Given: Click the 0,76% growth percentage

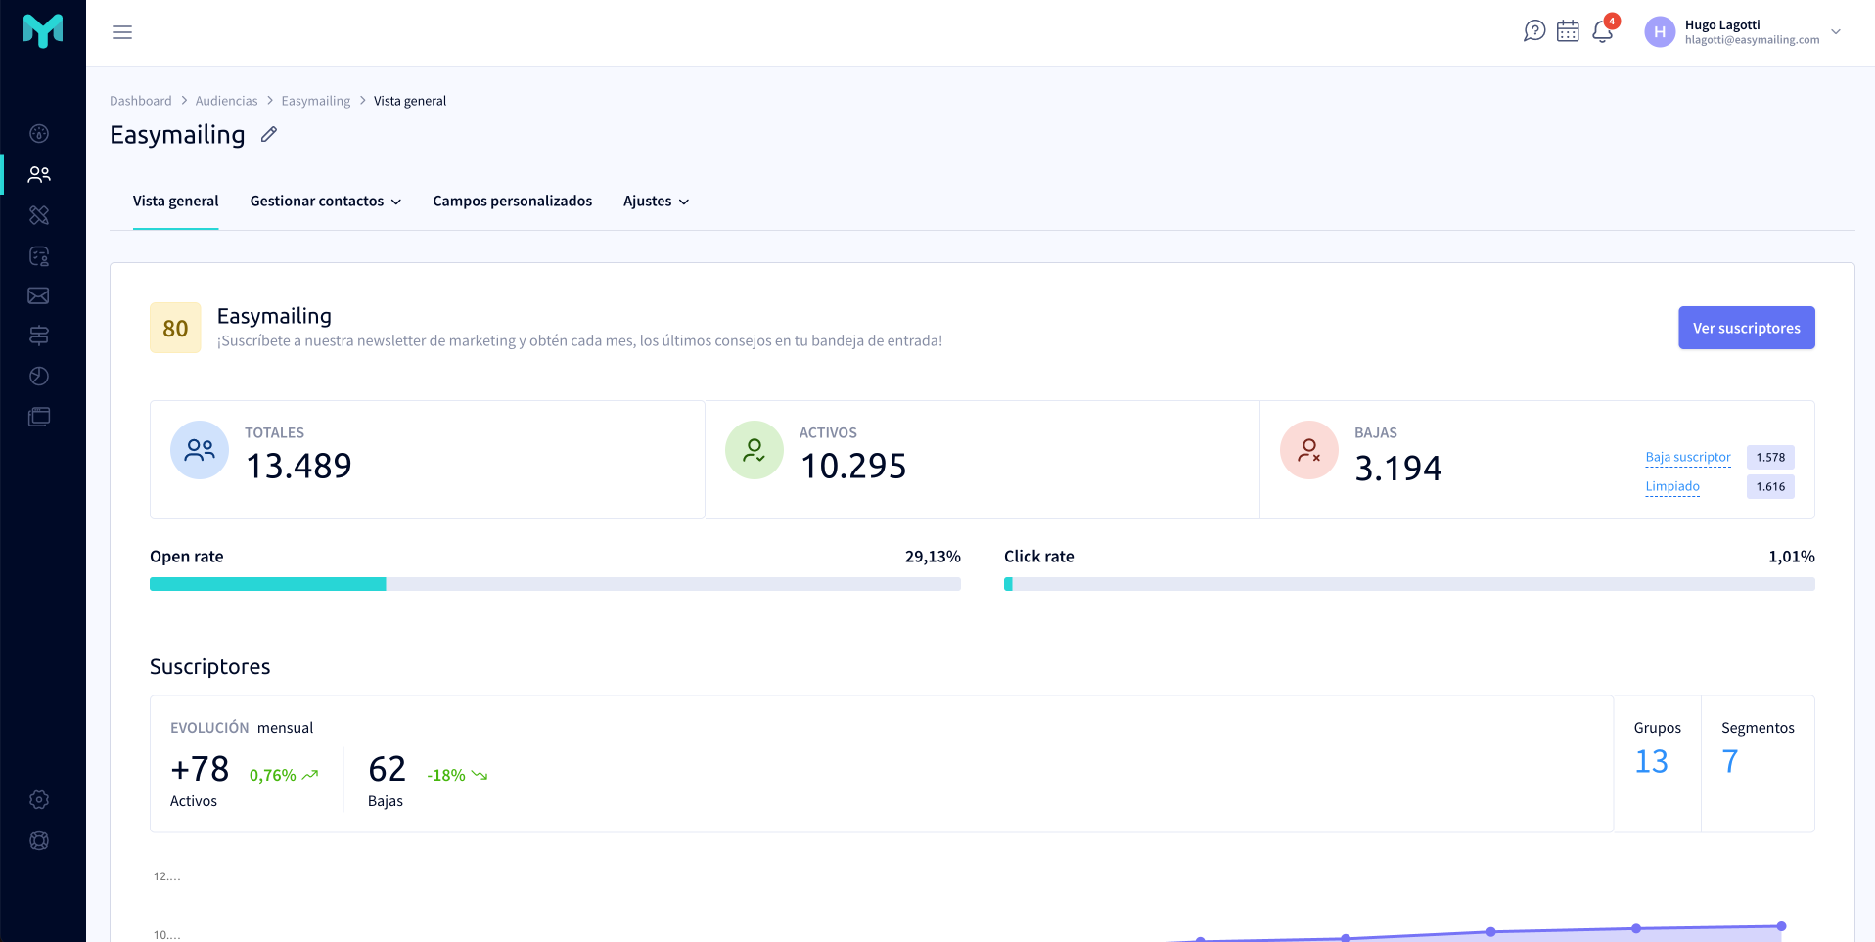Looking at the screenshot, I should (x=273, y=775).
